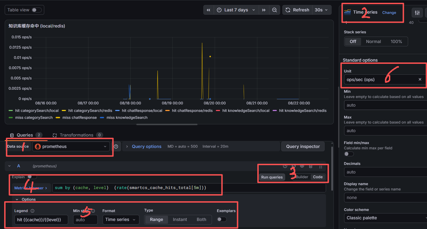This screenshot has height=229, width=427.
Task: Switch query editor to Builder mode
Action: 302,177
